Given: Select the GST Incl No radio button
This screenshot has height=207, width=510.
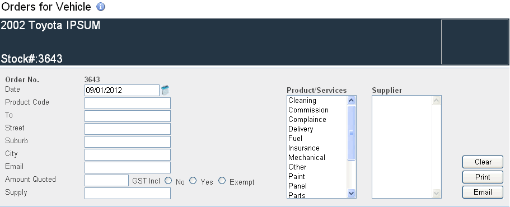Looking at the screenshot, I should tap(168, 181).
